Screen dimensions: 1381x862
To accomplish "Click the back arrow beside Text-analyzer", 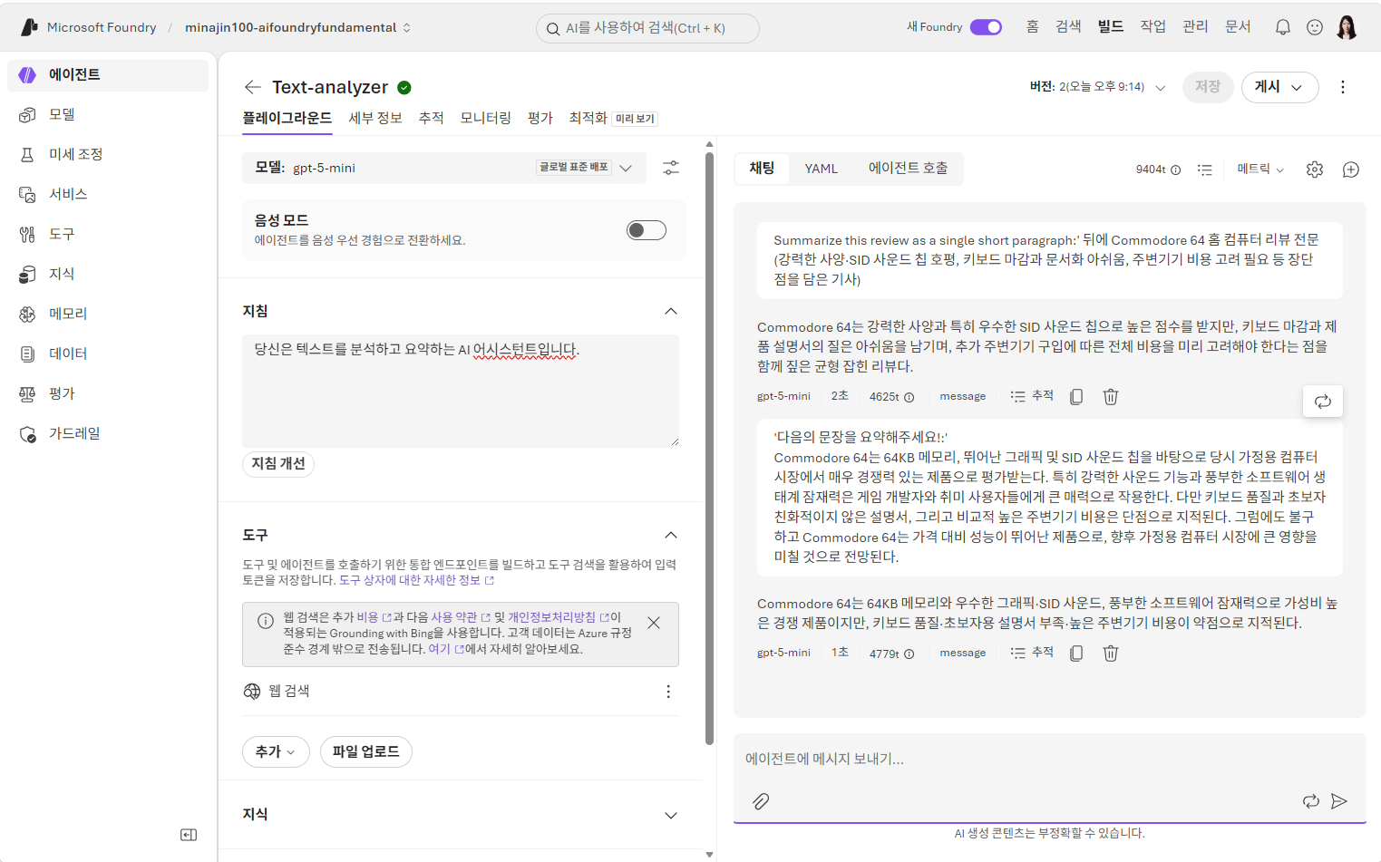I will point(252,87).
